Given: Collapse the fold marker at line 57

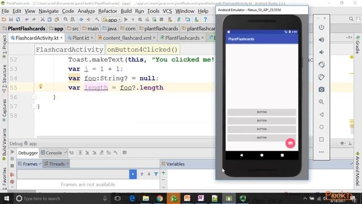Looking at the screenshot, I should (x=34, y=107).
